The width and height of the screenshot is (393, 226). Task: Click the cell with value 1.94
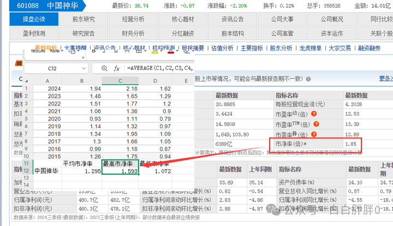82,88
